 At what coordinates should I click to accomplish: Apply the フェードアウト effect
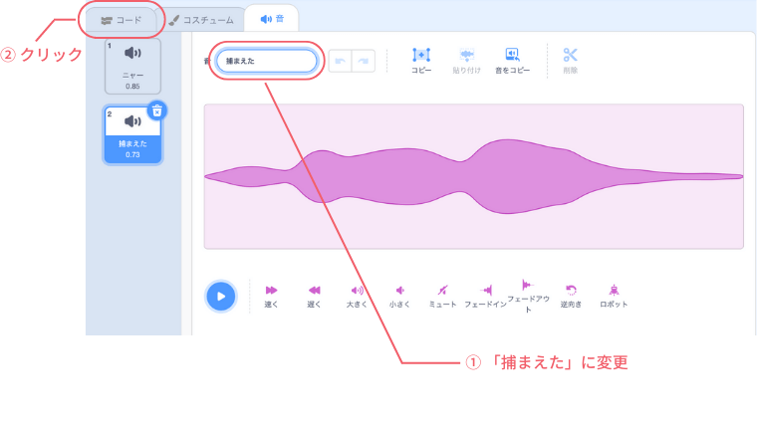[x=528, y=297]
